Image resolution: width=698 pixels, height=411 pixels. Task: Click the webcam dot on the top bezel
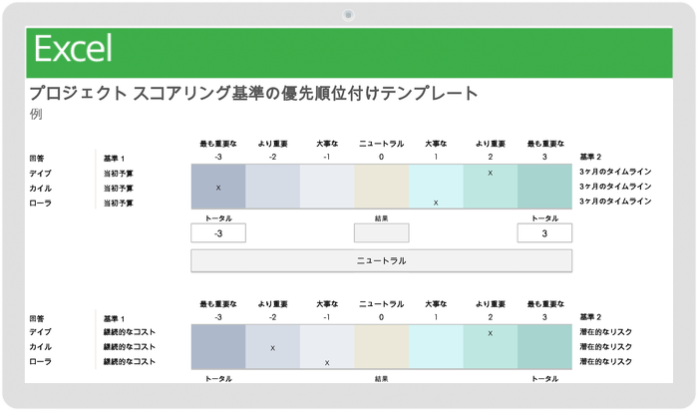pyautogui.click(x=349, y=16)
